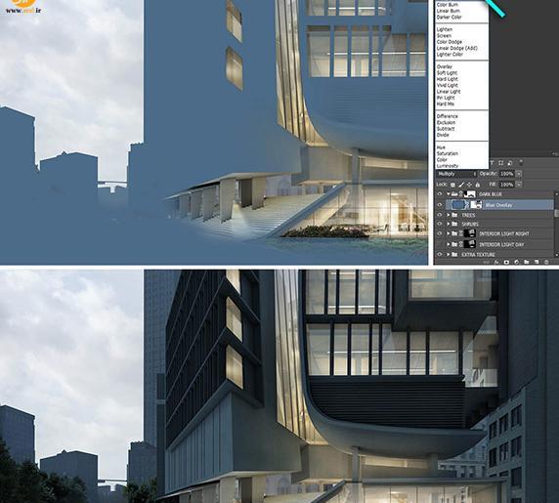Hide the INTERIOR LIGHT NIGHT group
Image resolution: width=559 pixels, height=503 pixels.
click(440, 233)
